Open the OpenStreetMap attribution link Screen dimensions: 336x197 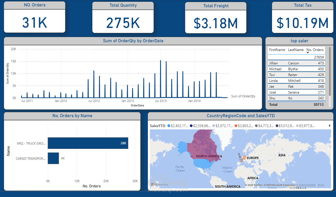click(306, 185)
